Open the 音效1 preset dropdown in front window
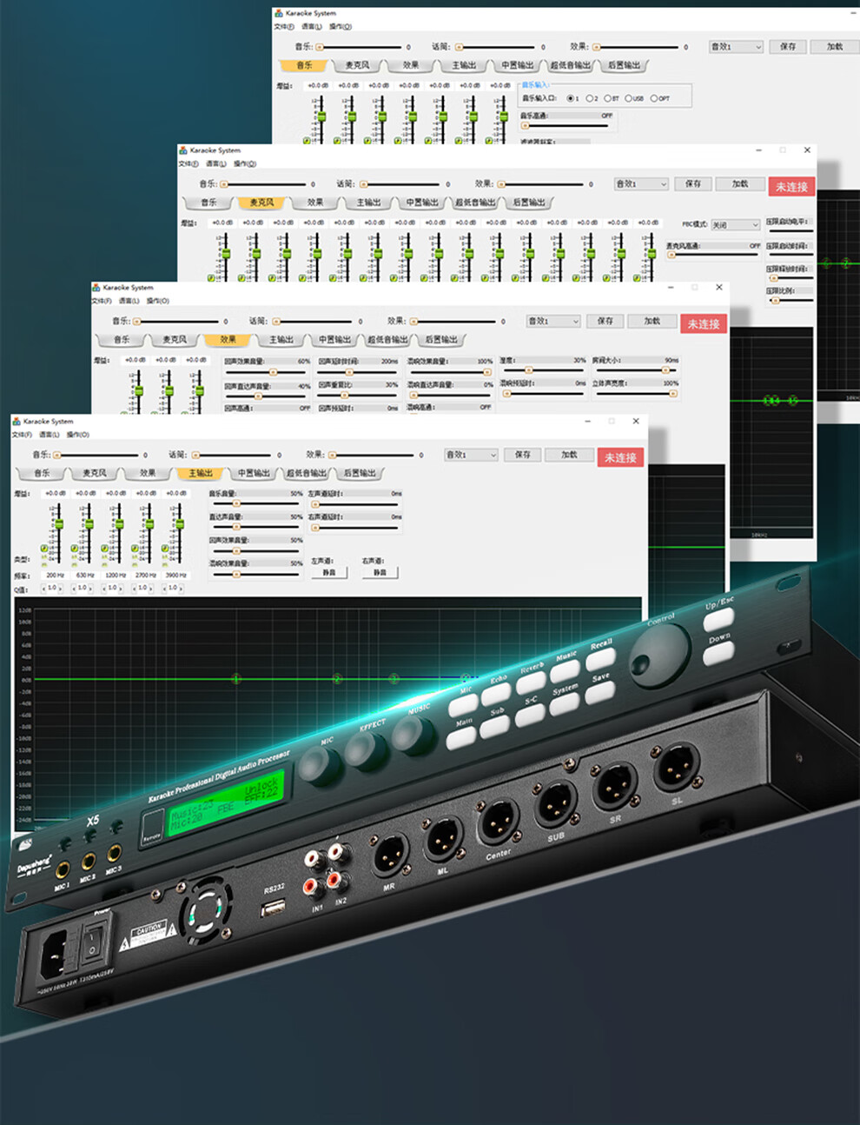Viewport: 860px width, 1125px height. [x=471, y=455]
